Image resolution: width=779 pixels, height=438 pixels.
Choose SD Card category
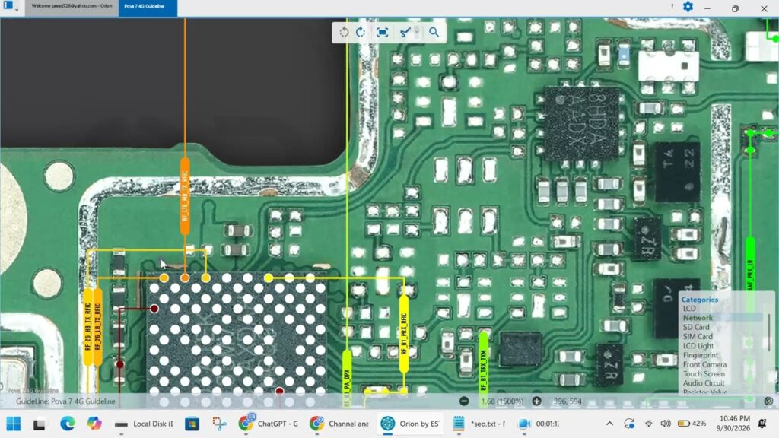[696, 327]
